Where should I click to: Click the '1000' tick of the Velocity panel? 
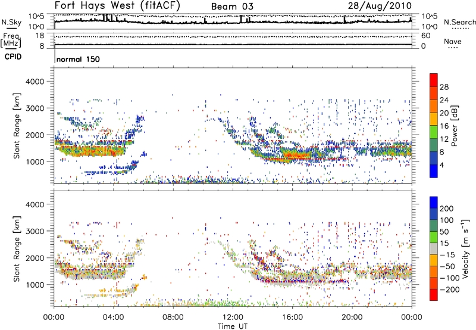pyautogui.click(x=35, y=285)
